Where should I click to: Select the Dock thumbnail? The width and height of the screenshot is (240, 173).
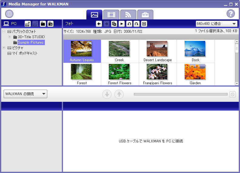(196, 51)
